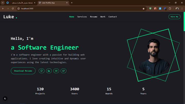Click the Download Resume button
Viewport: 185px width, 104px height.
pyautogui.click(x=23, y=71)
